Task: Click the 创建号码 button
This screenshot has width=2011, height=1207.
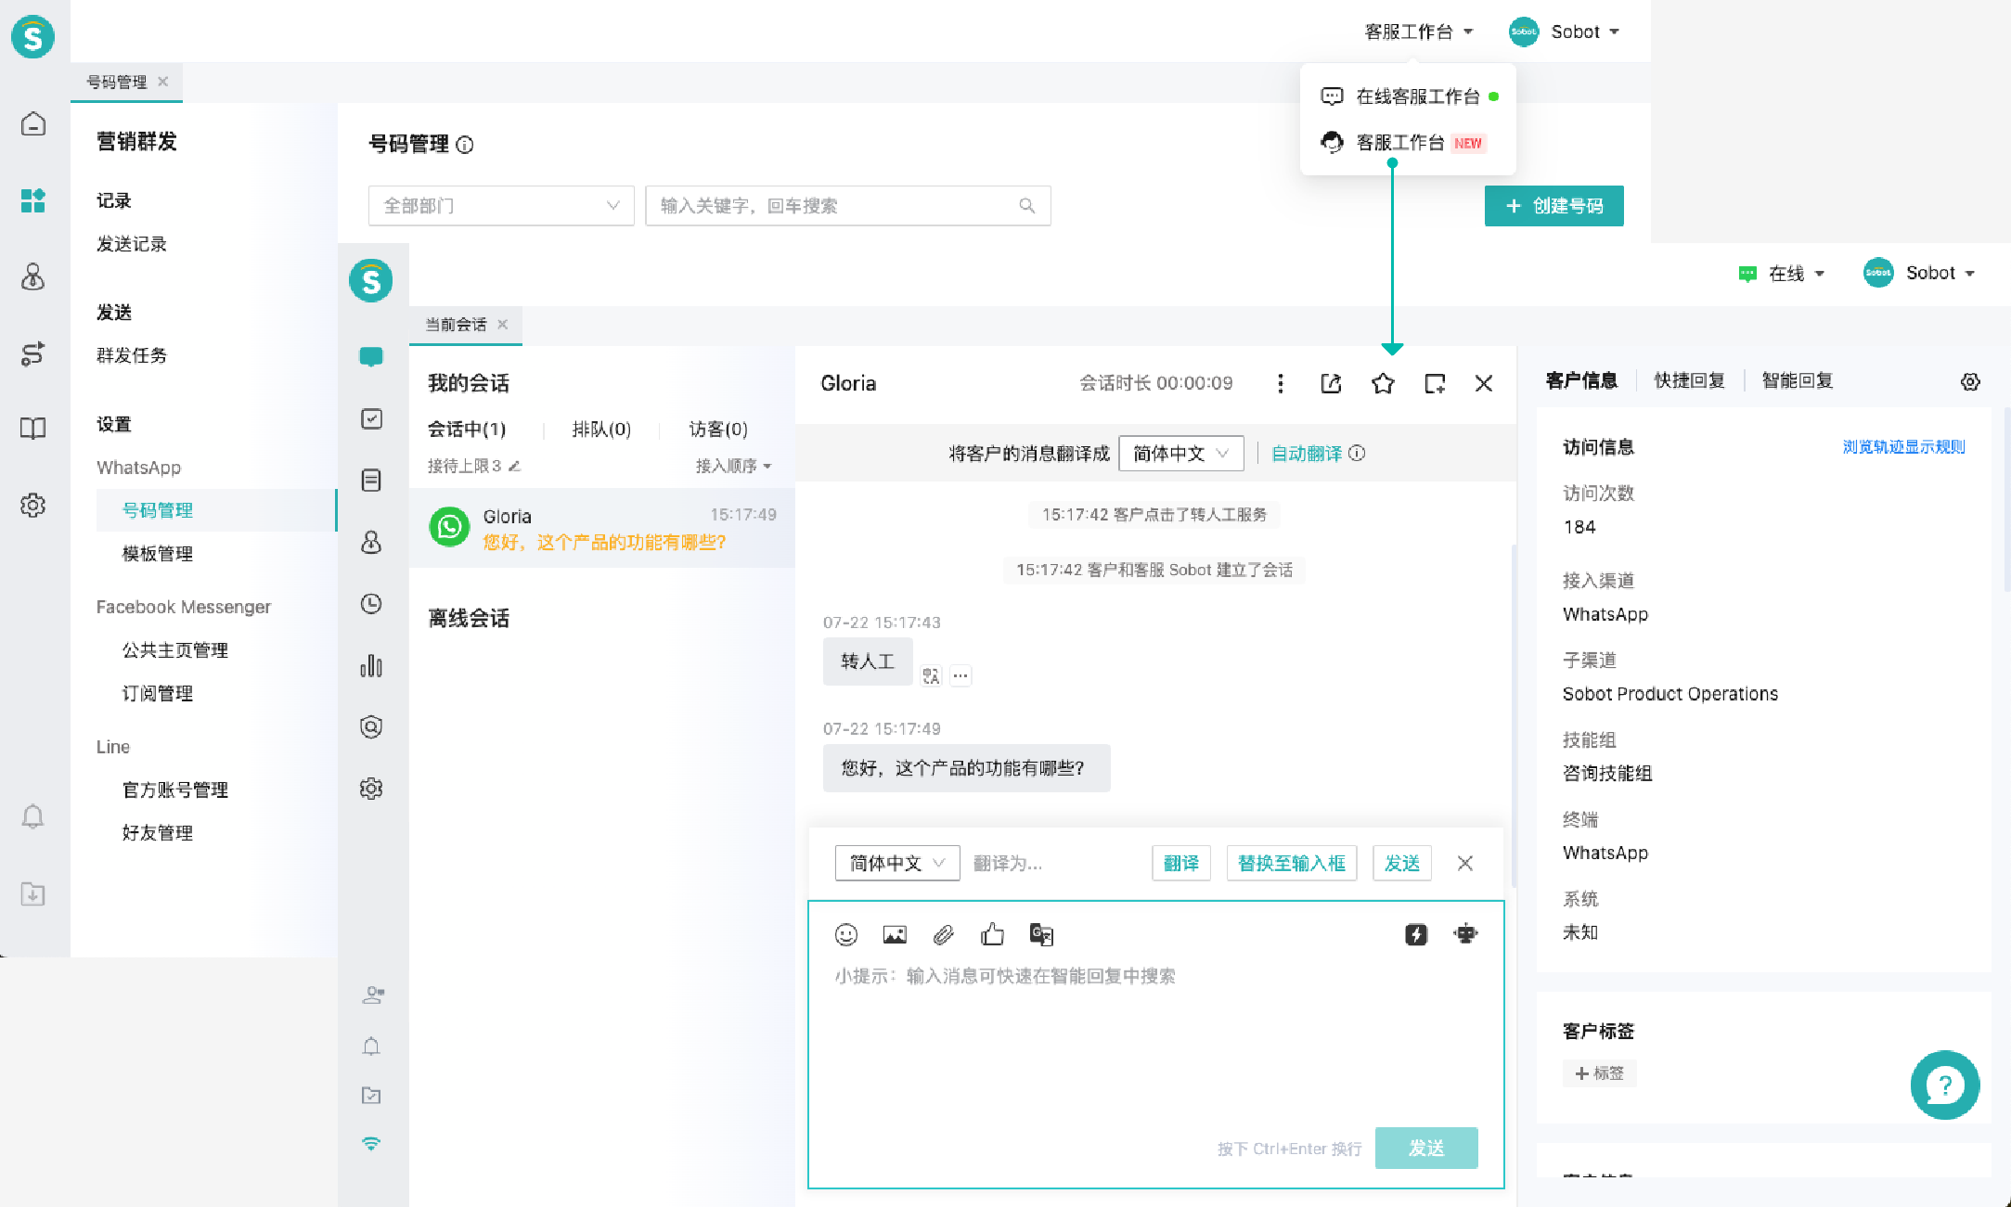Action: click(x=1553, y=206)
